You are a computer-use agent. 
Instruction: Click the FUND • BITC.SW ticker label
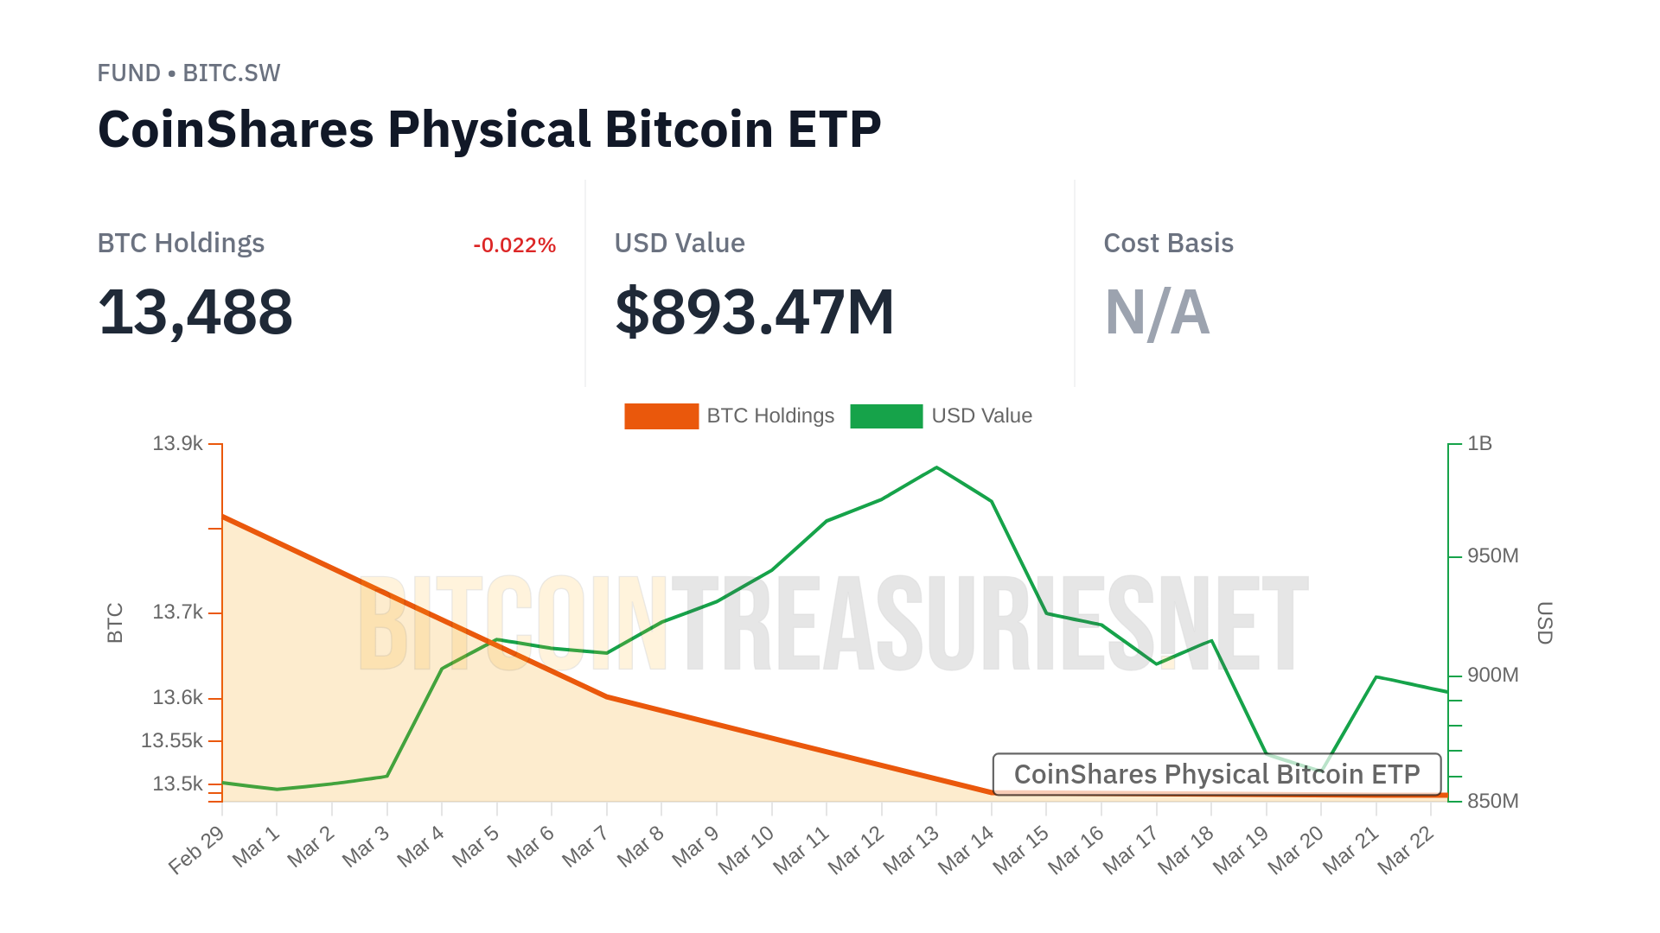coord(188,73)
